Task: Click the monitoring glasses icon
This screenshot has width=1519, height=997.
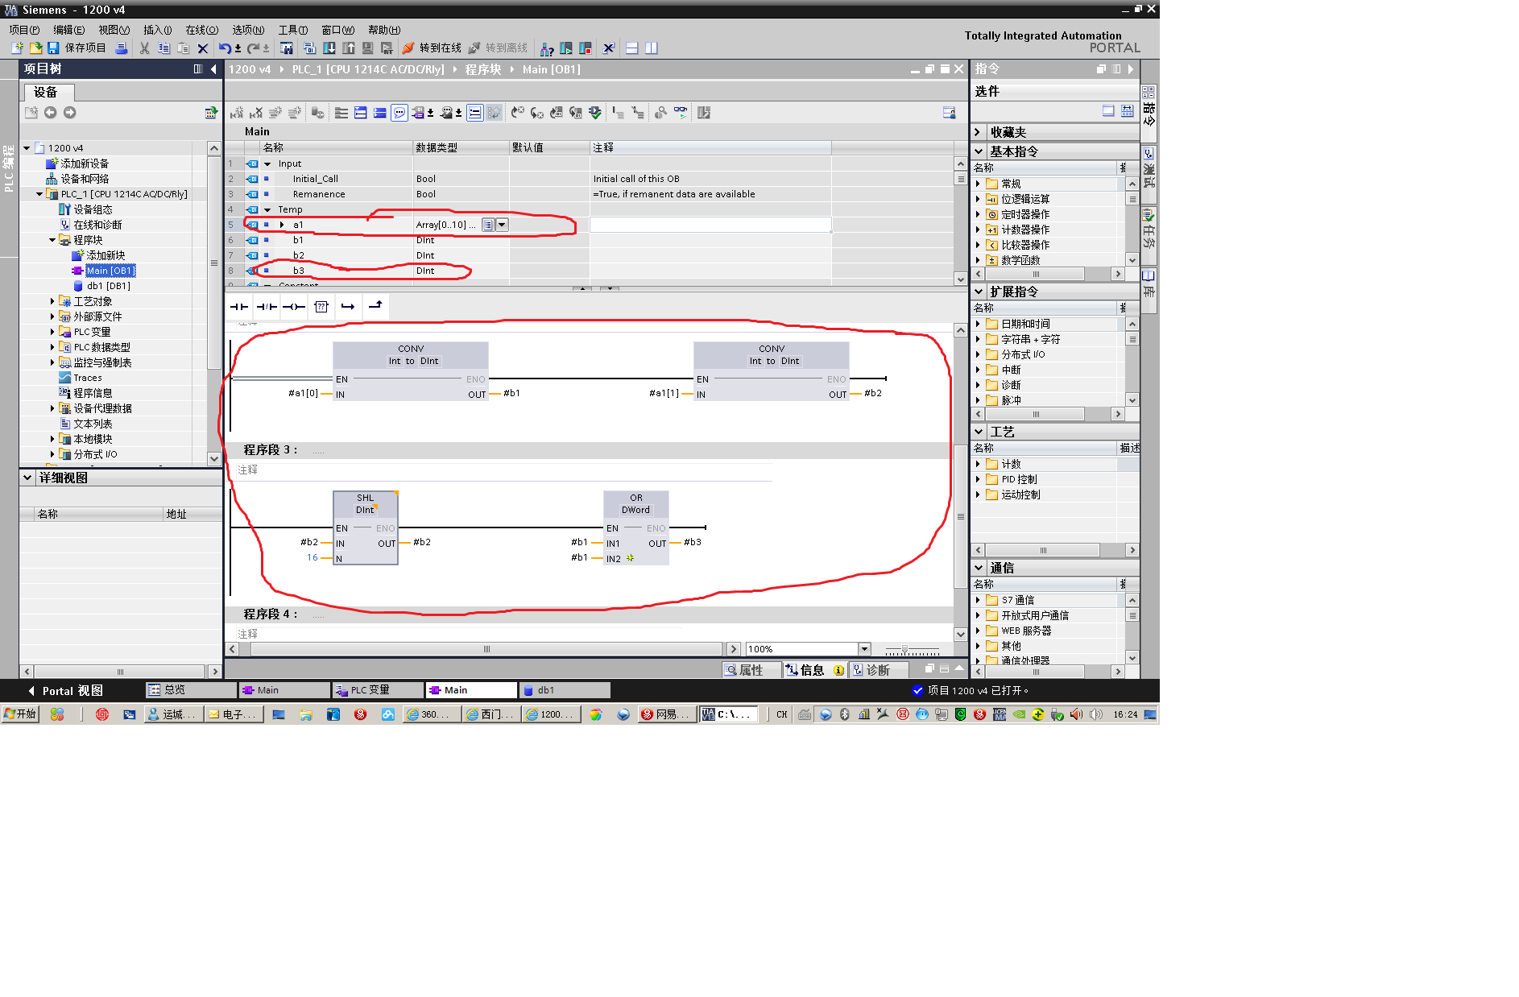Action: pyautogui.click(x=681, y=113)
